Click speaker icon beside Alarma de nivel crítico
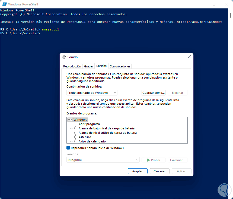The width and height of the screenshot is (233, 199). click(75, 133)
